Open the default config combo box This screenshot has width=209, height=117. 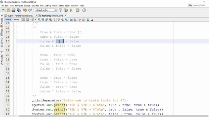(46, 10)
